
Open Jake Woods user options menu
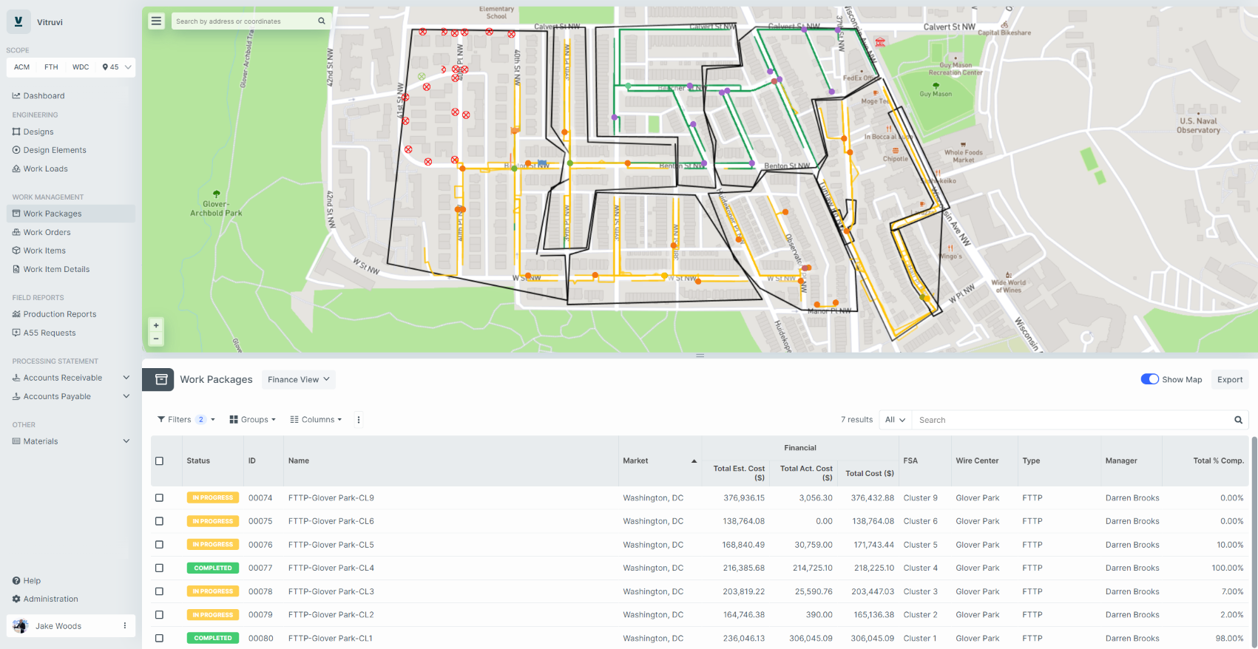tap(124, 626)
